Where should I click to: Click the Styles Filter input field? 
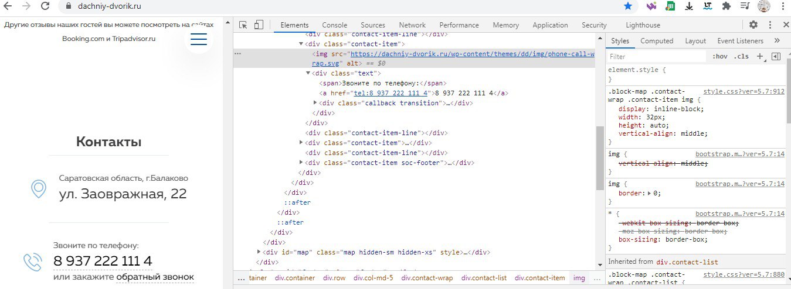point(657,57)
